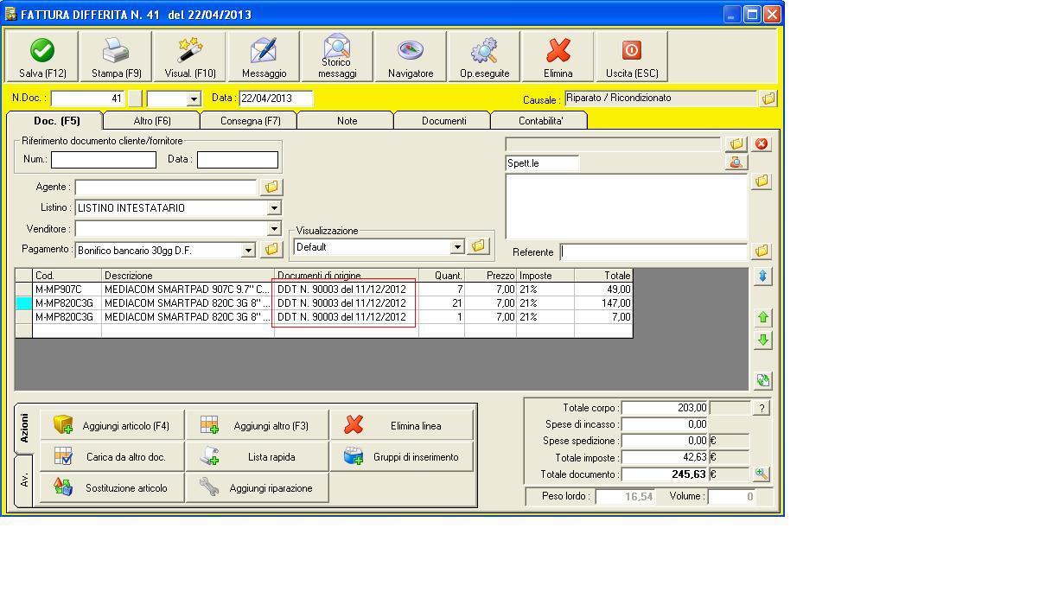
Task: Open Causale folder lookup icon
Action: coord(768,99)
